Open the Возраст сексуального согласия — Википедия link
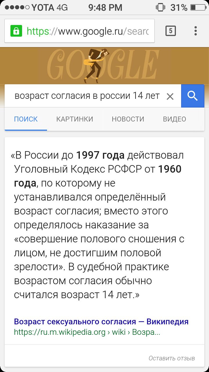 101,321
